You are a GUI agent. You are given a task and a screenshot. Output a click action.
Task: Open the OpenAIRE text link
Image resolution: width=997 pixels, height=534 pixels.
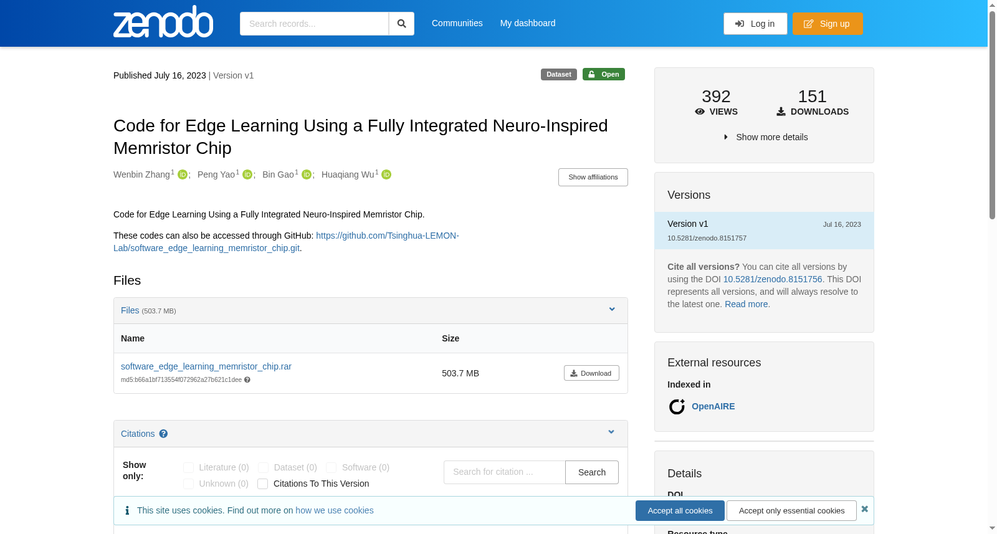click(x=713, y=406)
